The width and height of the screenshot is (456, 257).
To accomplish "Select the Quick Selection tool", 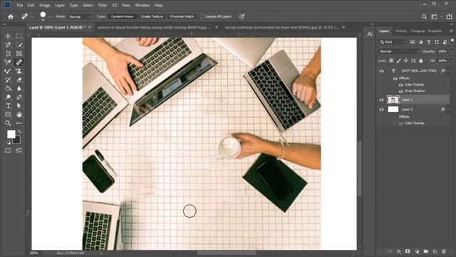I will [x=19, y=45].
